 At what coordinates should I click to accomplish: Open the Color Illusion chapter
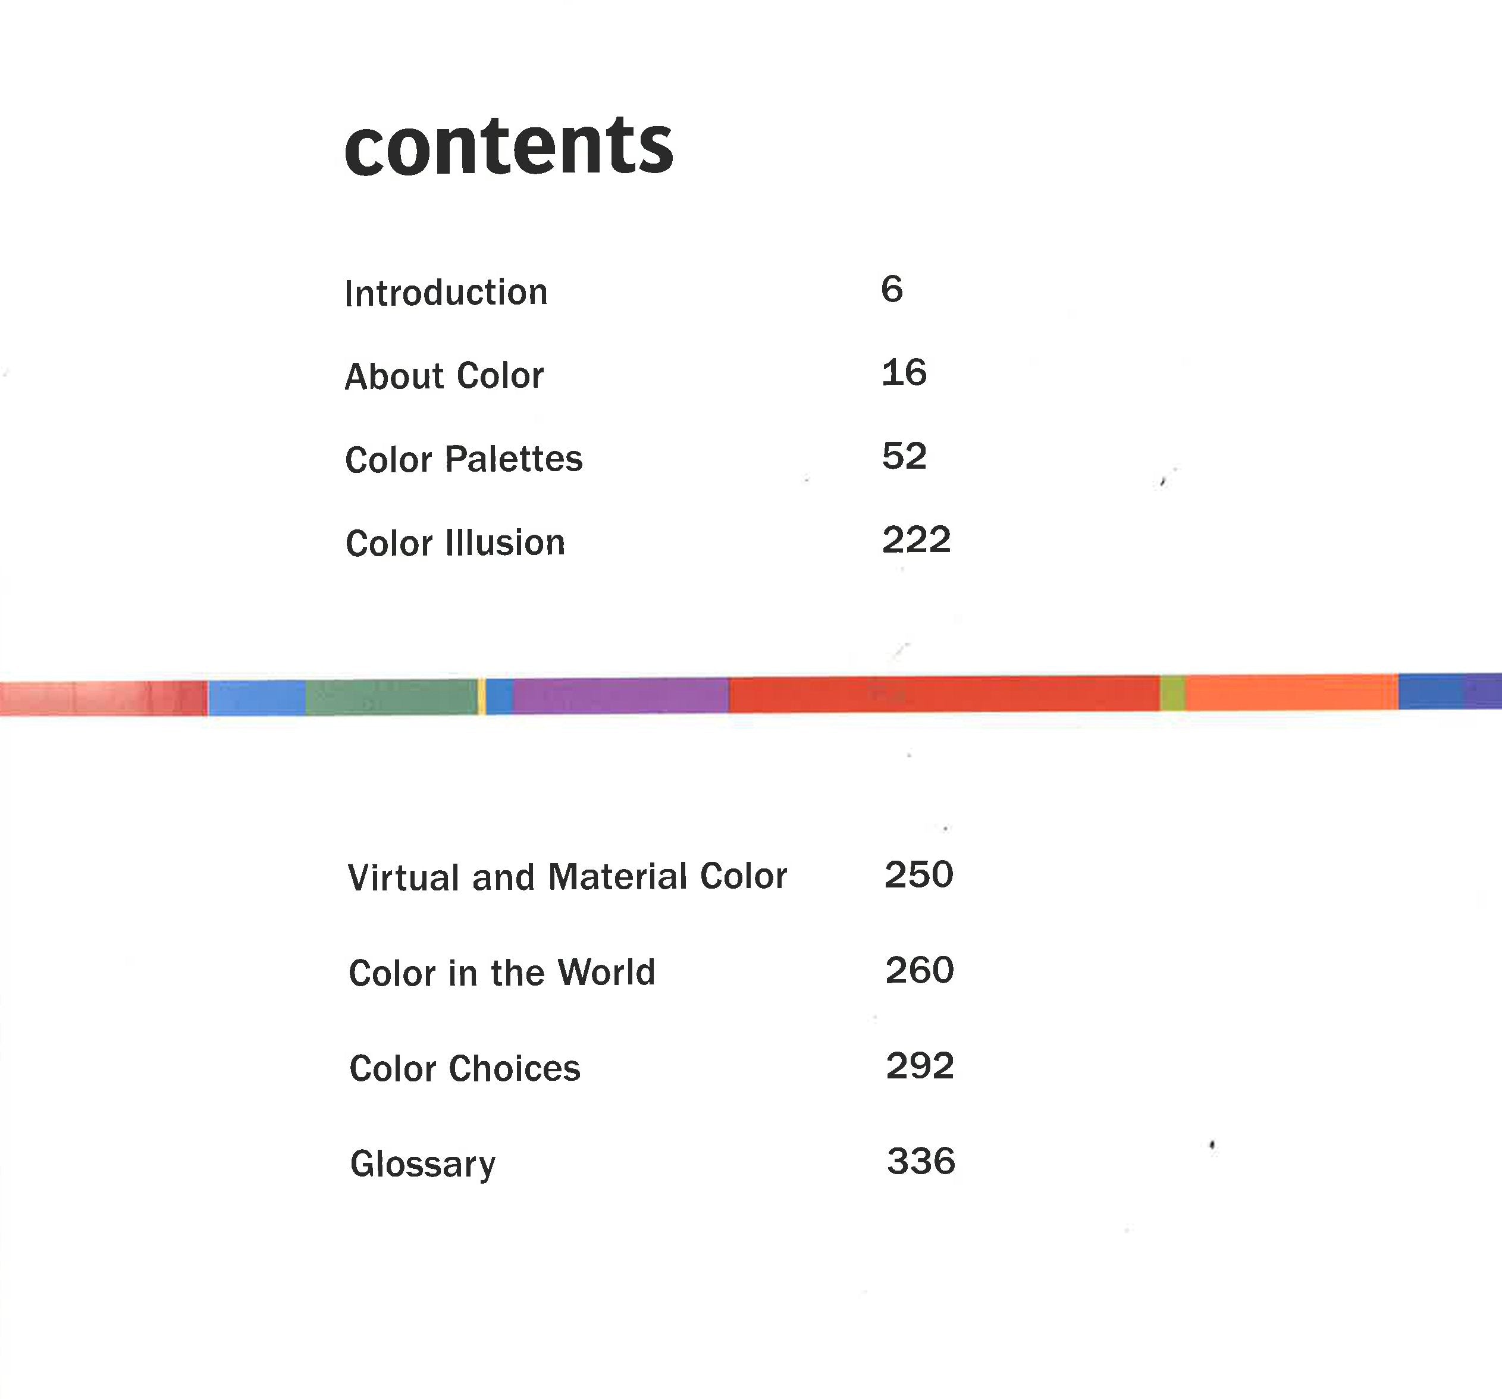(x=455, y=543)
